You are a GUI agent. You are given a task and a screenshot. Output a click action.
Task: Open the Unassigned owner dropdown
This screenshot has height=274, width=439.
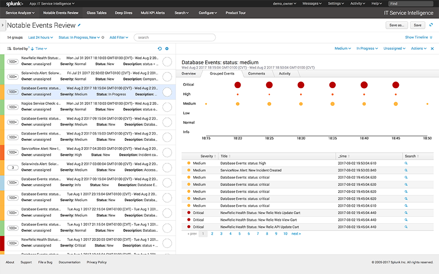tap(394, 48)
